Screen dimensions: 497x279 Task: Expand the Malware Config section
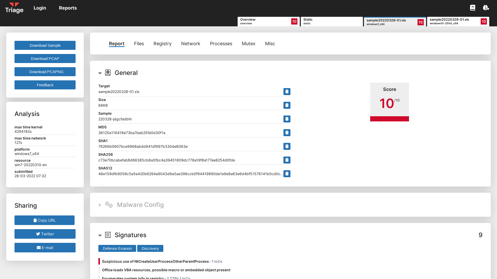click(x=100, y=205)
